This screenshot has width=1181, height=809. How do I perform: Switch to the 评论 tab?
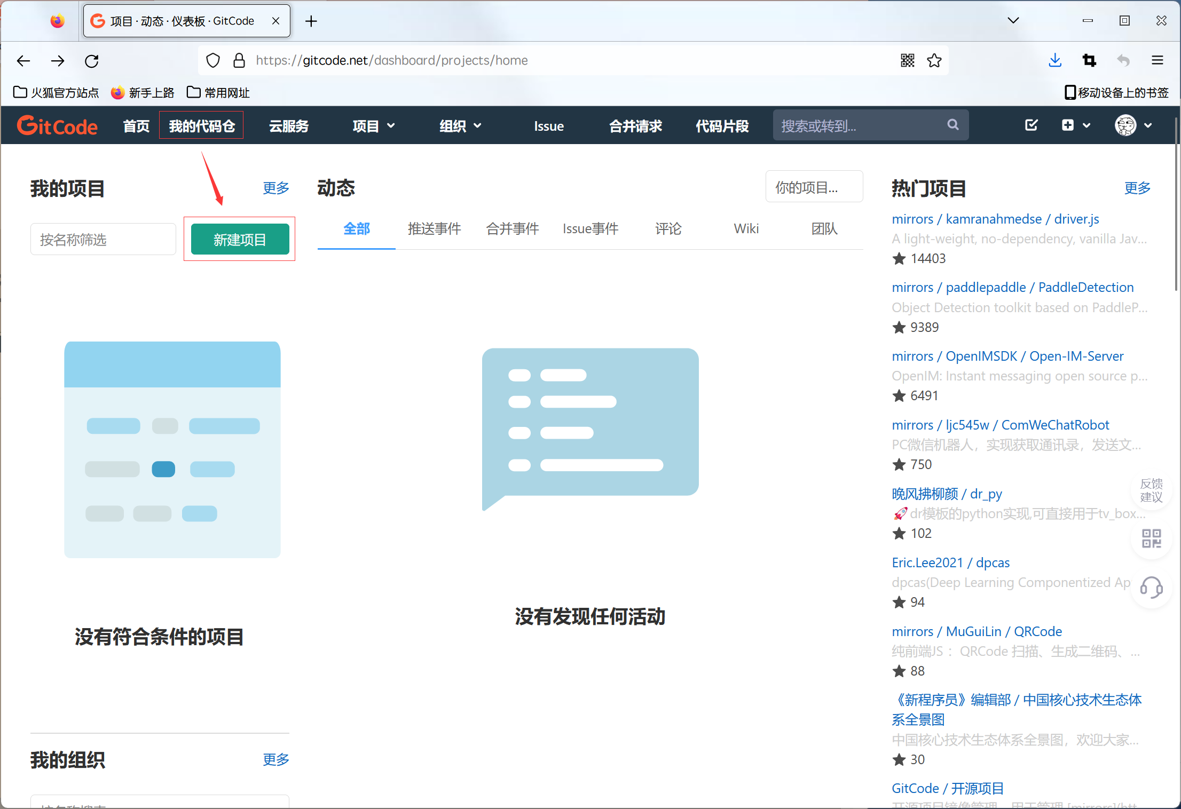[x=668, y=229]
